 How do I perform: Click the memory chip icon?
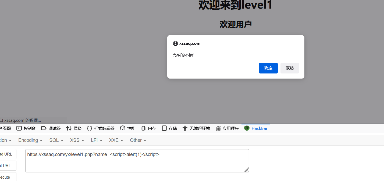[x=143, y=128]
